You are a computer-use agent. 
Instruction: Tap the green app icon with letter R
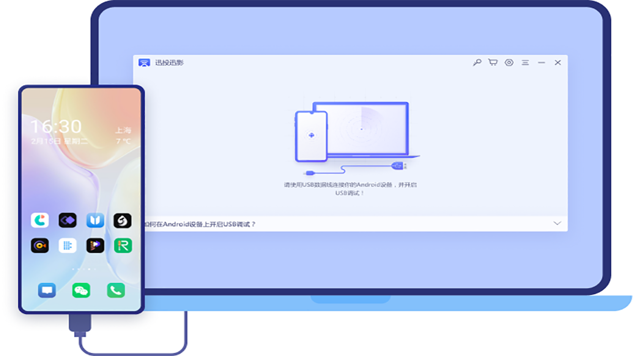(x=122, y=245)
